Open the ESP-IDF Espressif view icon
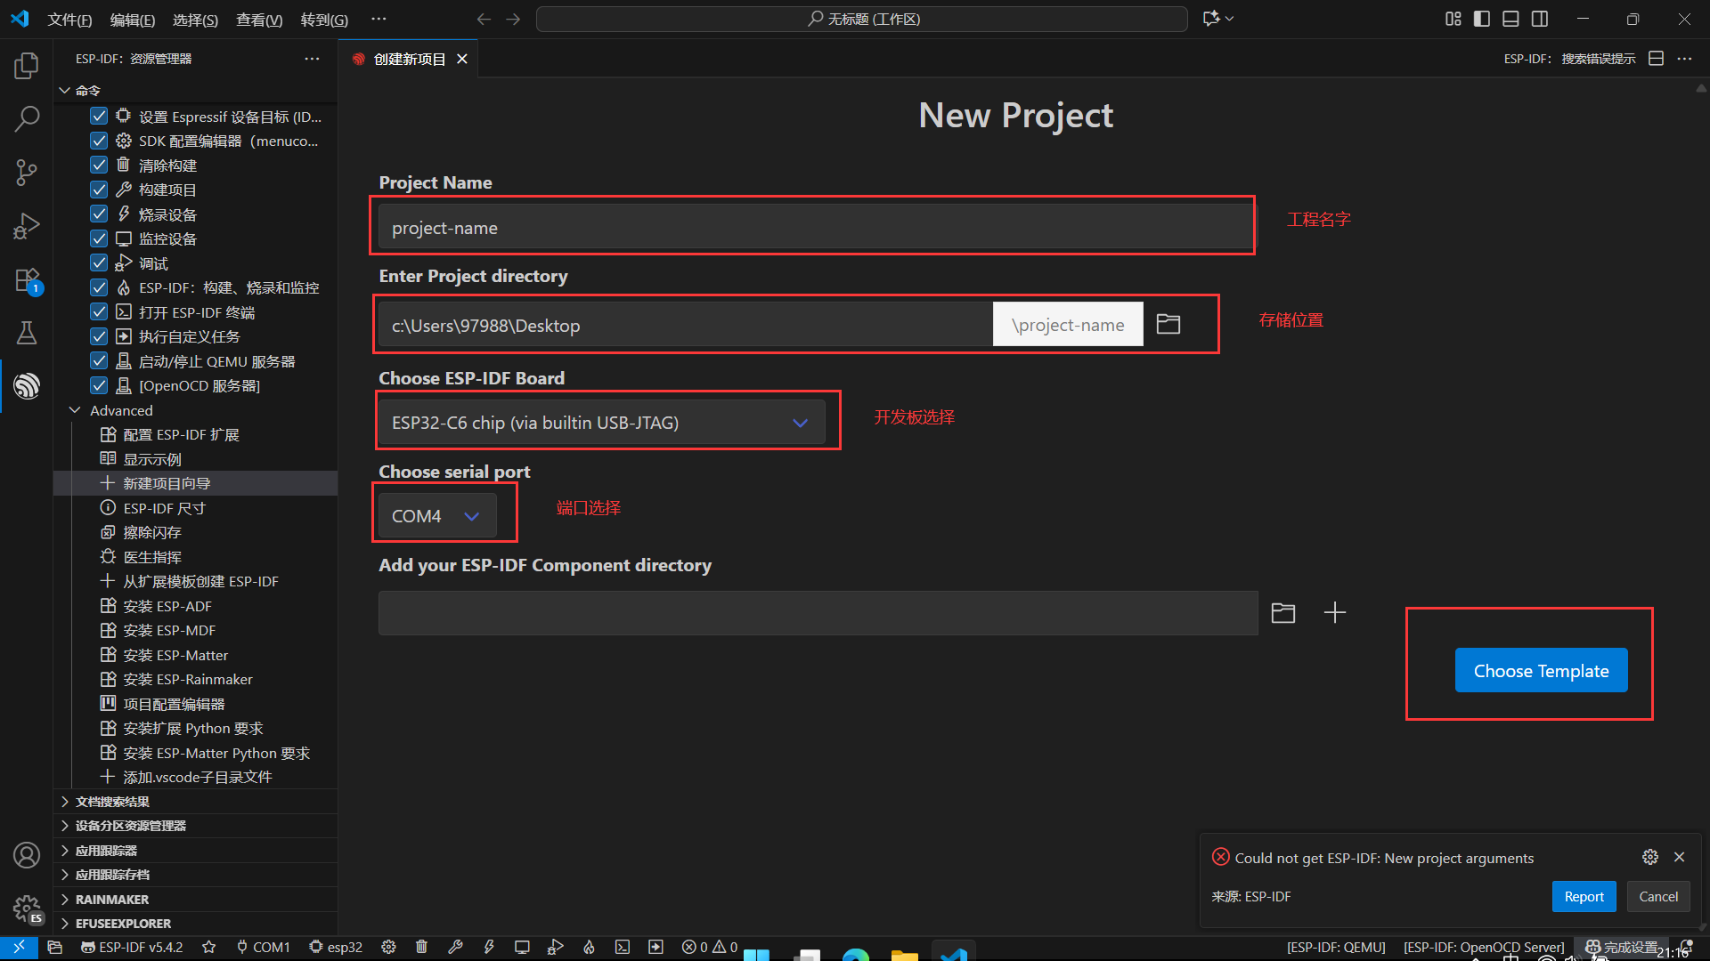Image resolution: width=1710 pixels, height=961 pixels. [27, 386]
